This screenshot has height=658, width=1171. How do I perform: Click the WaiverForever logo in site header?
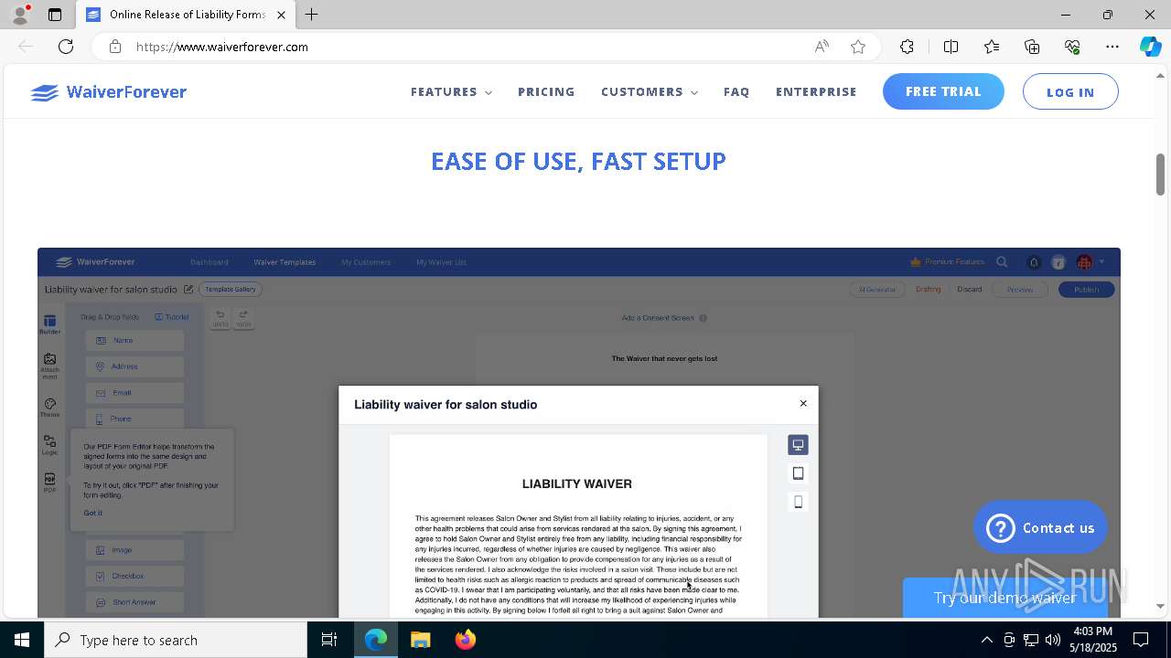tap(108, 92)
